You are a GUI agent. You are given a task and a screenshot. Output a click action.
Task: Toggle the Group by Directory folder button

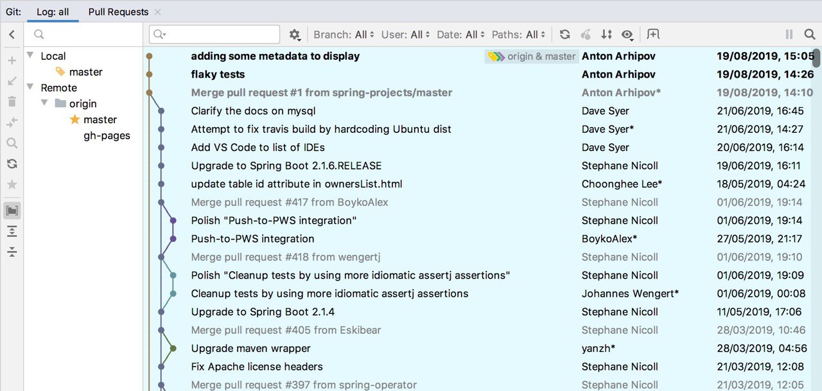(x=12, y=210)
